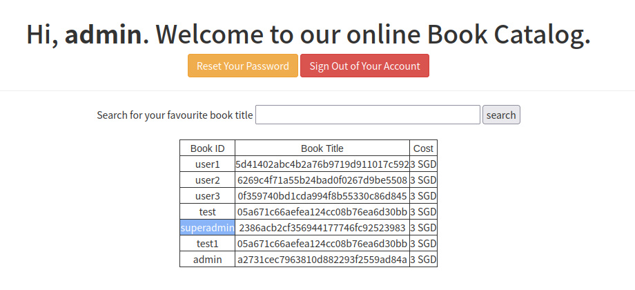
Task: Click the Cost column header
Action: (x=423, y=148)
